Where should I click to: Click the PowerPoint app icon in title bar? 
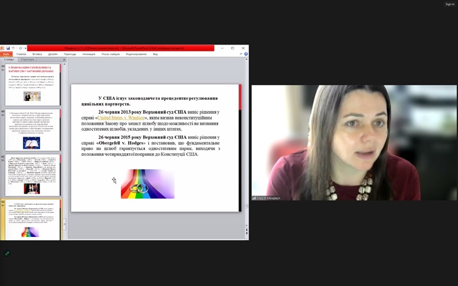[x=3, y=48]
